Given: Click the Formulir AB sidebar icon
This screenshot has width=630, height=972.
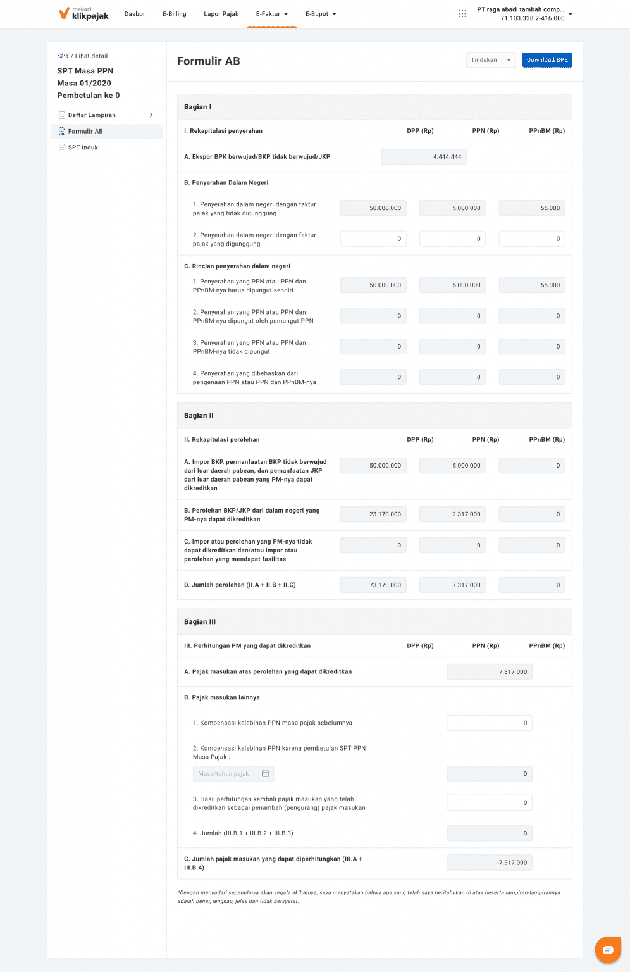Looking at the screenshot, I should click(62, 132).
